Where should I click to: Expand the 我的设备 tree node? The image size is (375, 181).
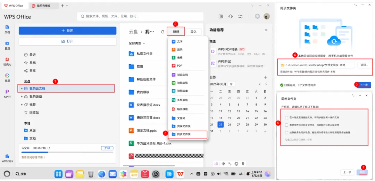[22, 97]
